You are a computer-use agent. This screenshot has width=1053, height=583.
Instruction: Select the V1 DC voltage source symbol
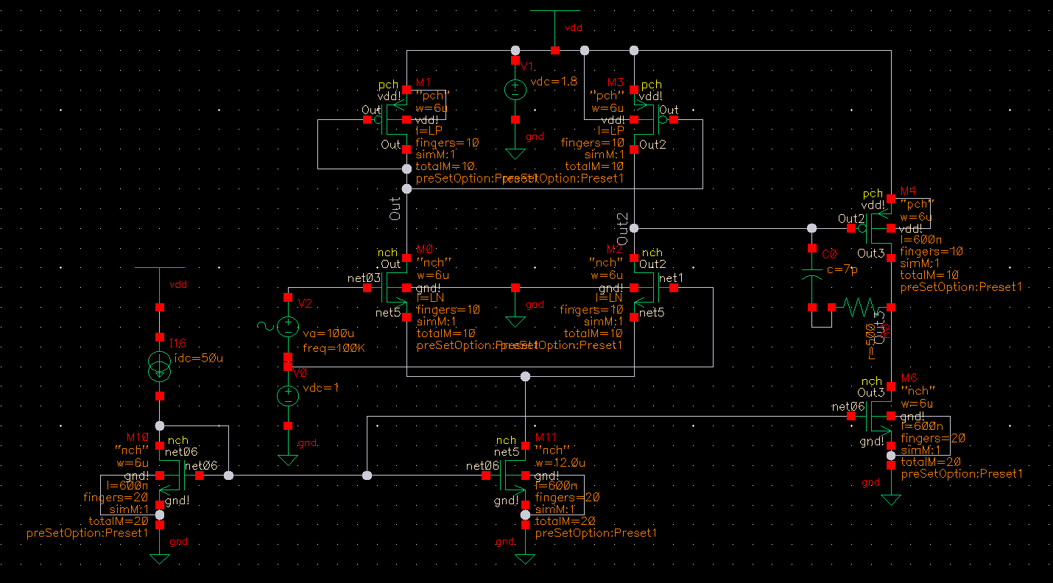click(x=515, y=90)
